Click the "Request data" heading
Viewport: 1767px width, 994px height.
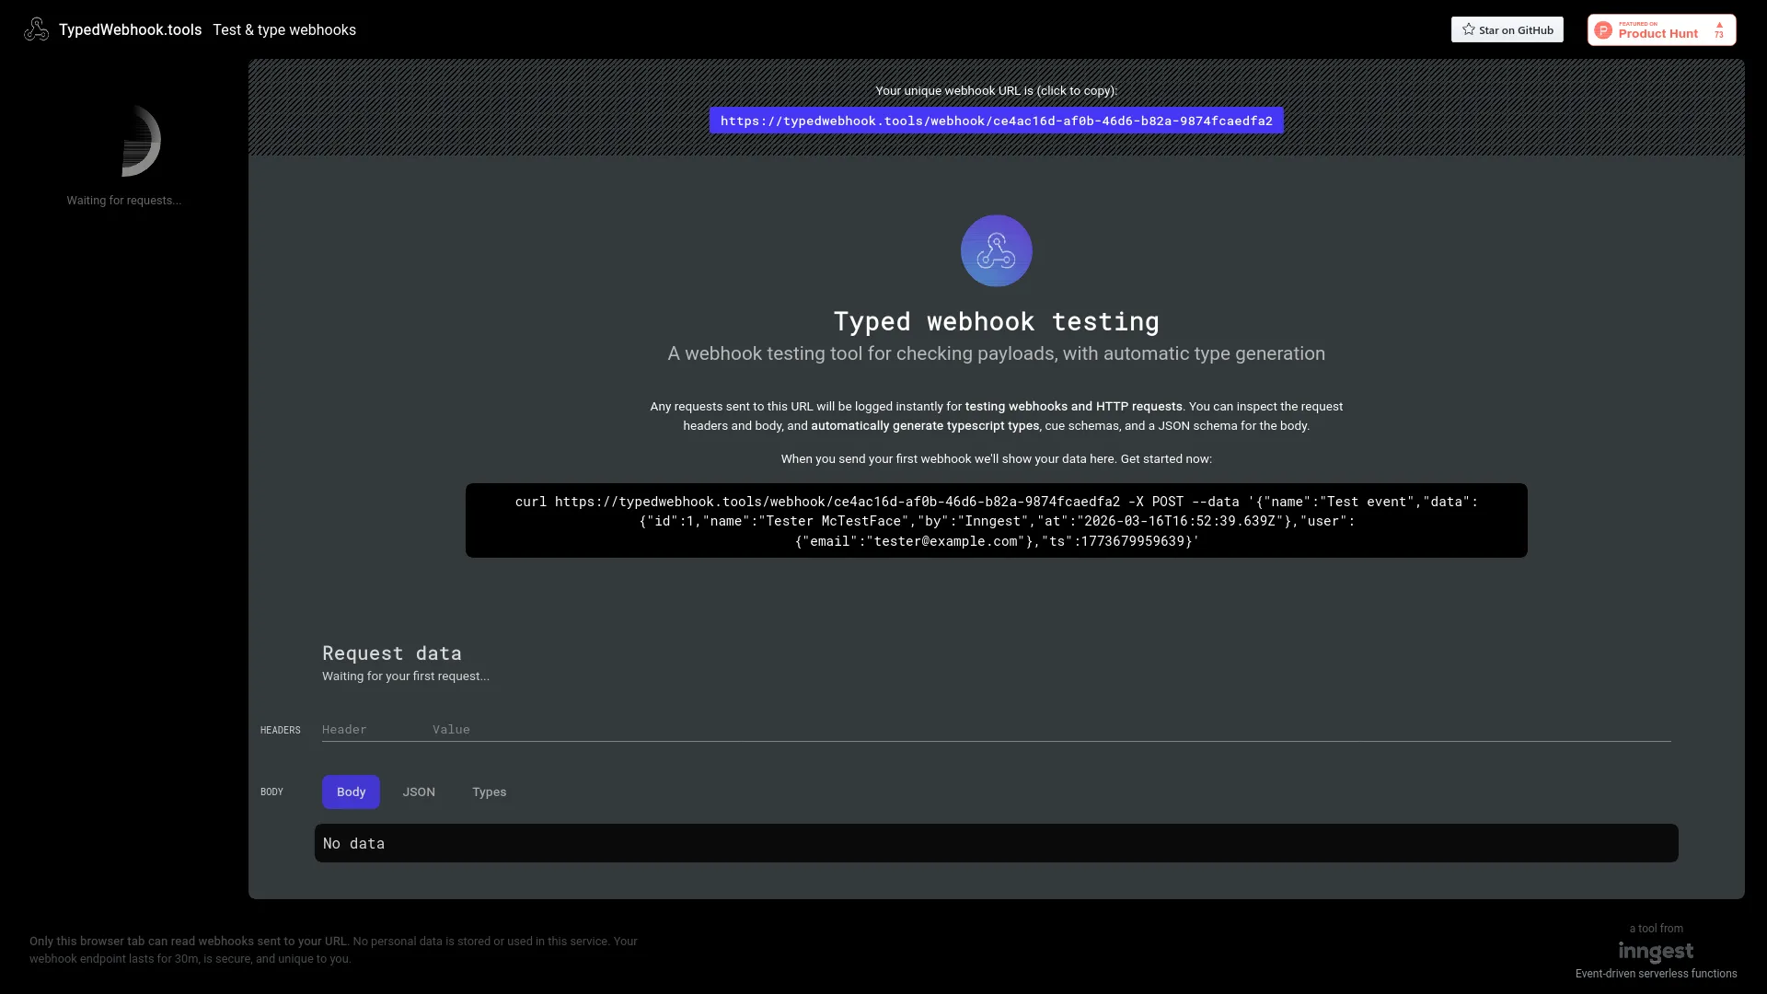tap(392, 653)
